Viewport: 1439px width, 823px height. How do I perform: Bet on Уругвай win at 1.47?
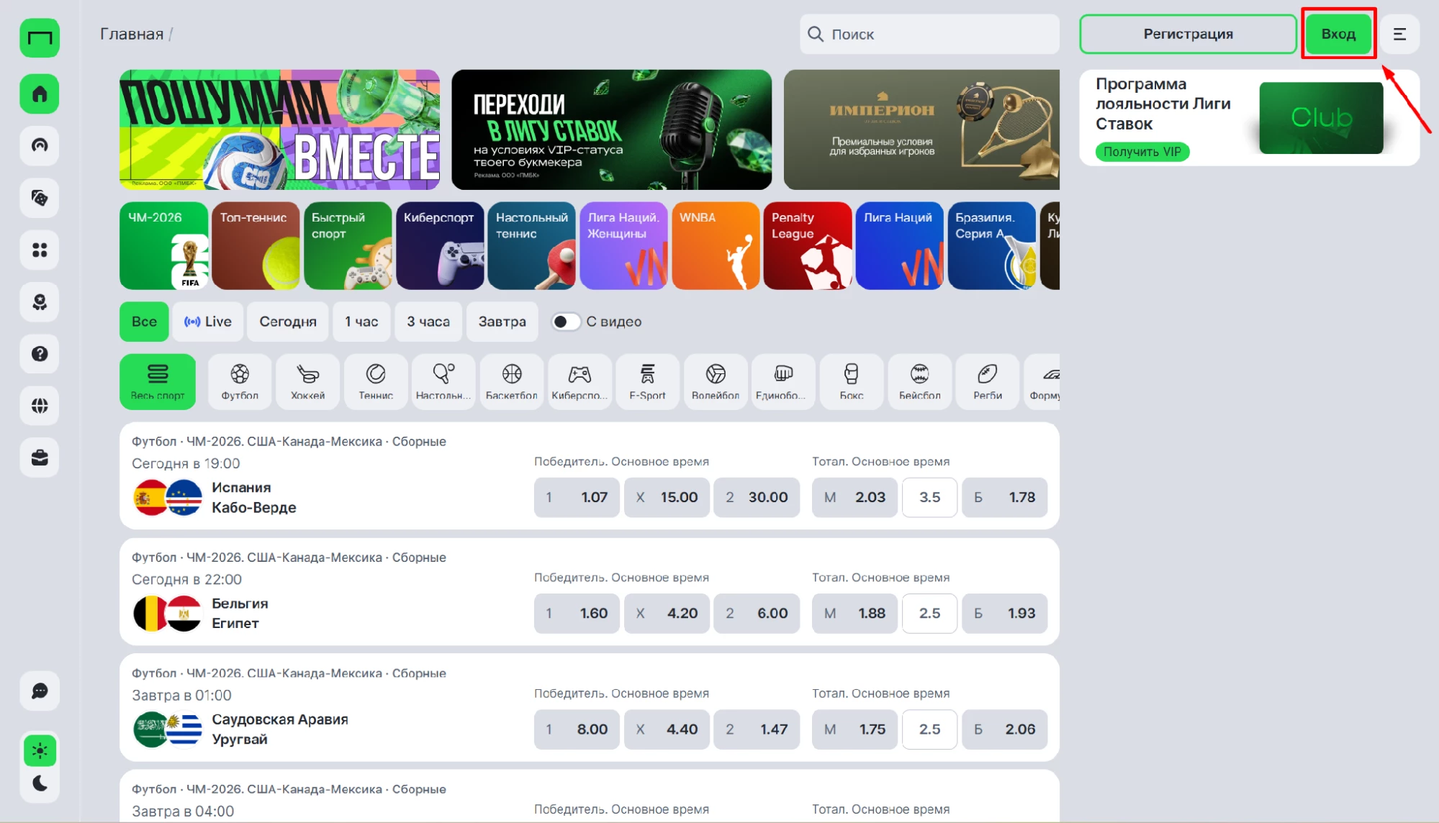(x=757, y=729)
